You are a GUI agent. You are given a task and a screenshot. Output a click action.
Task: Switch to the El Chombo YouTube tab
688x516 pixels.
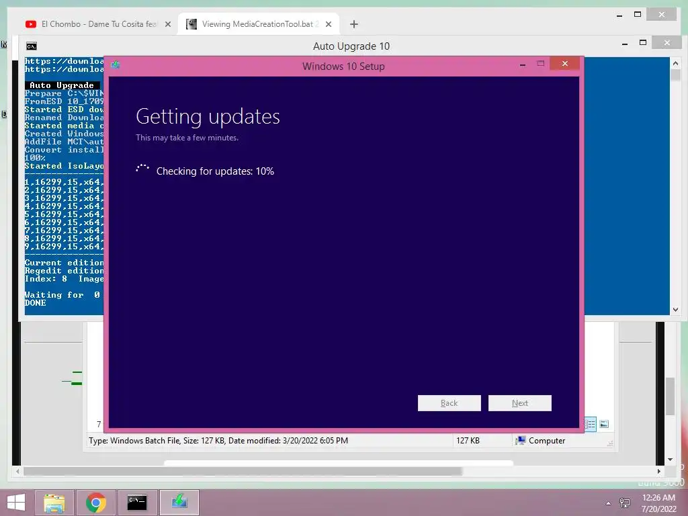click(x=93, y=24)
